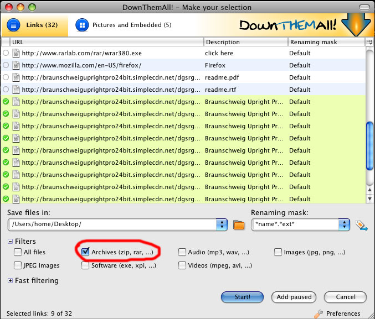Click the Pictures and Embedded grid icon
The image size is (375, 319).
(x=82, y=25)
